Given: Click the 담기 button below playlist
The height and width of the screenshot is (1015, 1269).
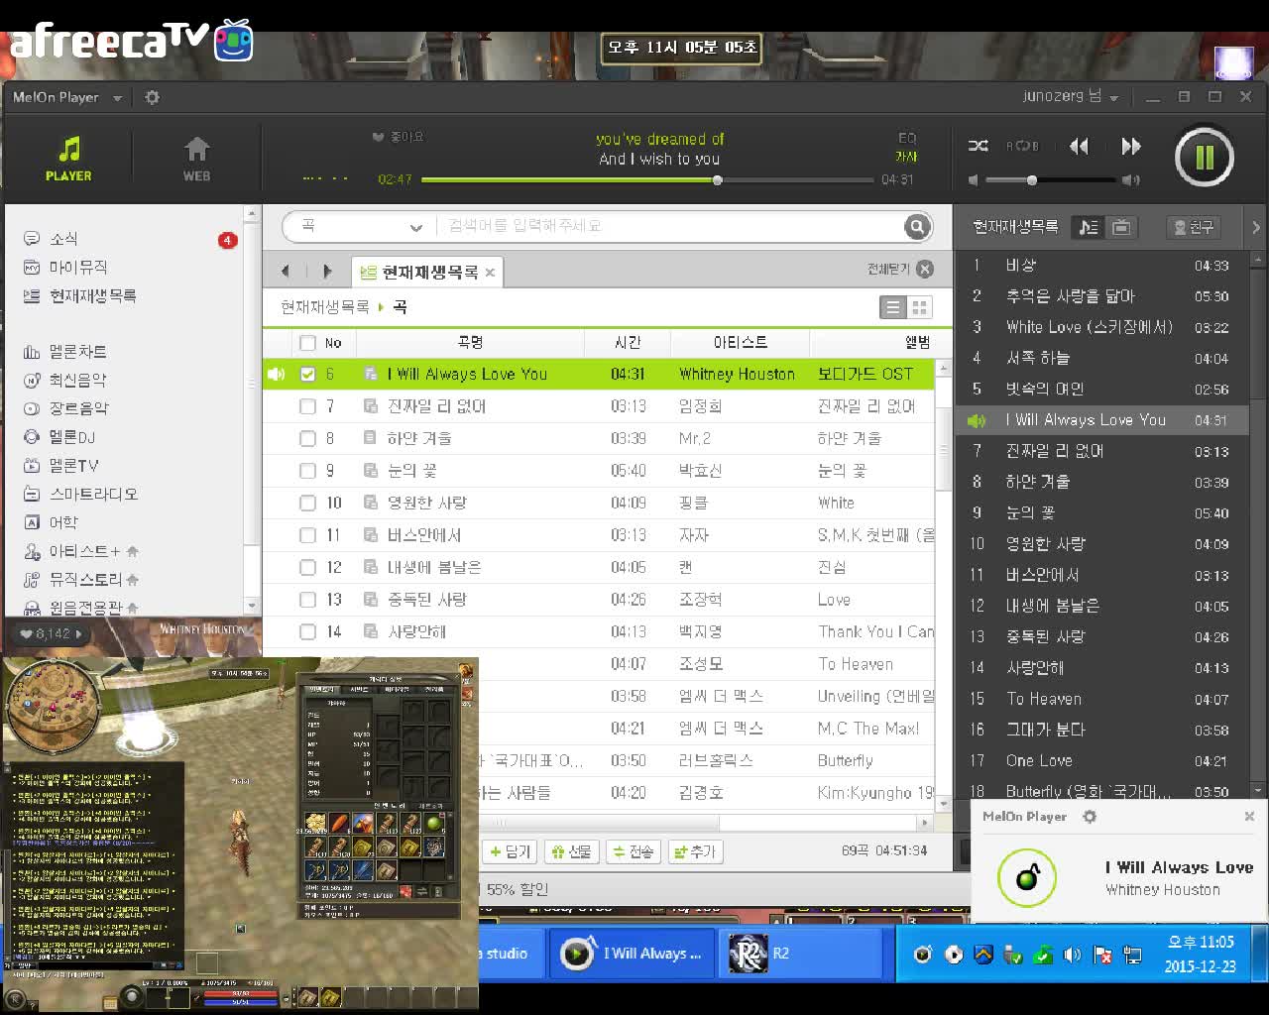Looking at the screenshot, I should (x=510, y=850).
